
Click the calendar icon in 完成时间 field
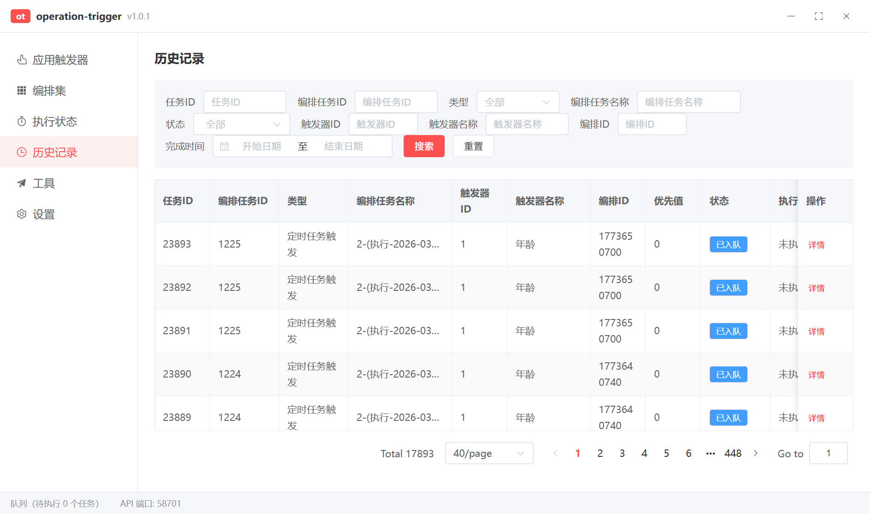[225, 147]
